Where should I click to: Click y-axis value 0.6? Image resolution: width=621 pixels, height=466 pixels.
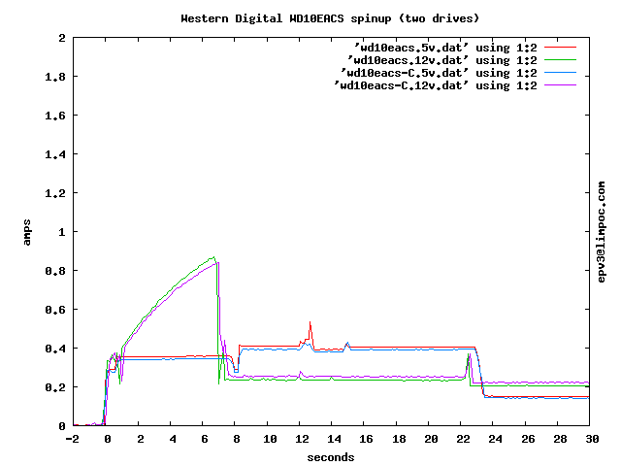55,310
